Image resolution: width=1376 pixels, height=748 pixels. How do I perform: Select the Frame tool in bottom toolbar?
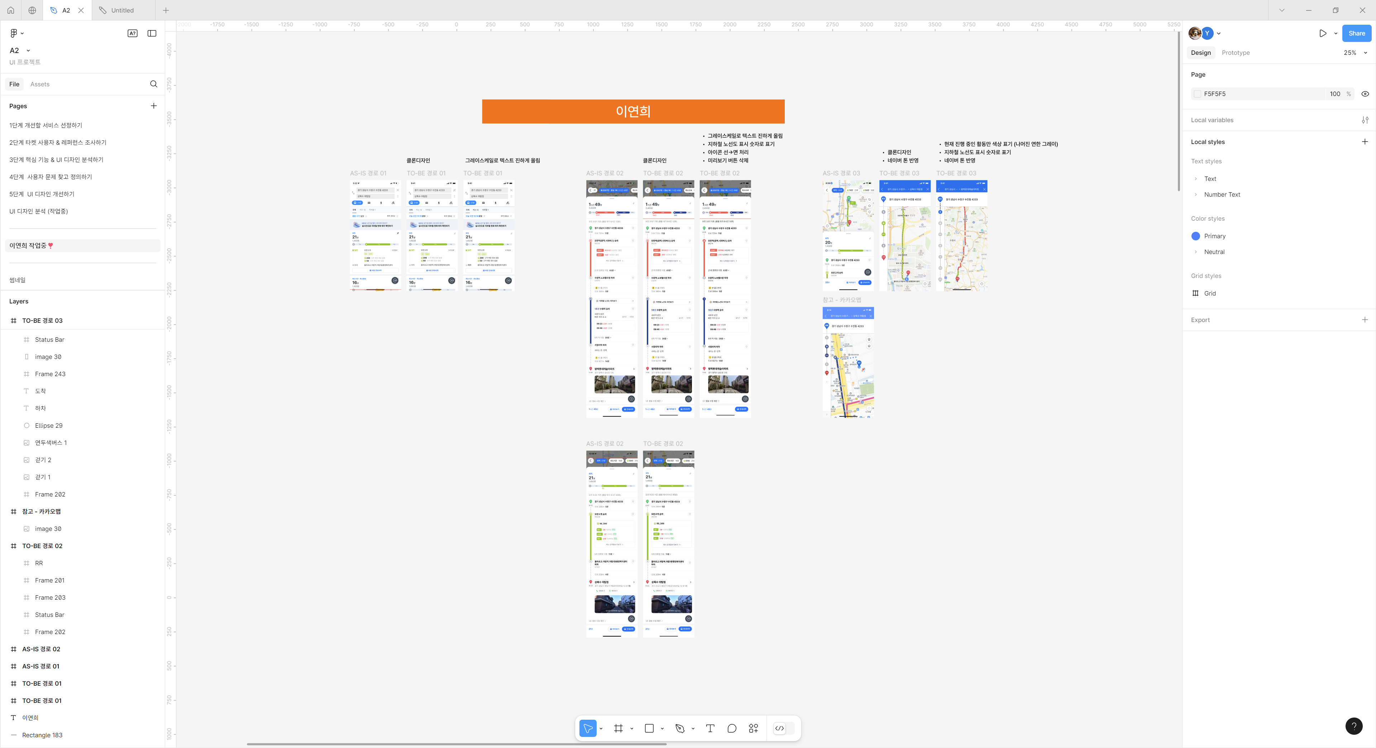618,728
